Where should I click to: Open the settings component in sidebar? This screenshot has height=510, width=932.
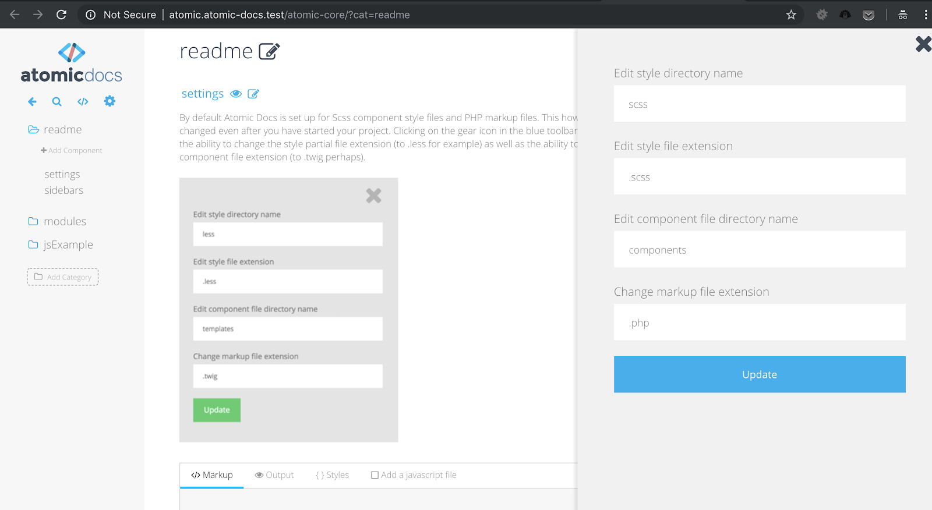click(62, 175)
